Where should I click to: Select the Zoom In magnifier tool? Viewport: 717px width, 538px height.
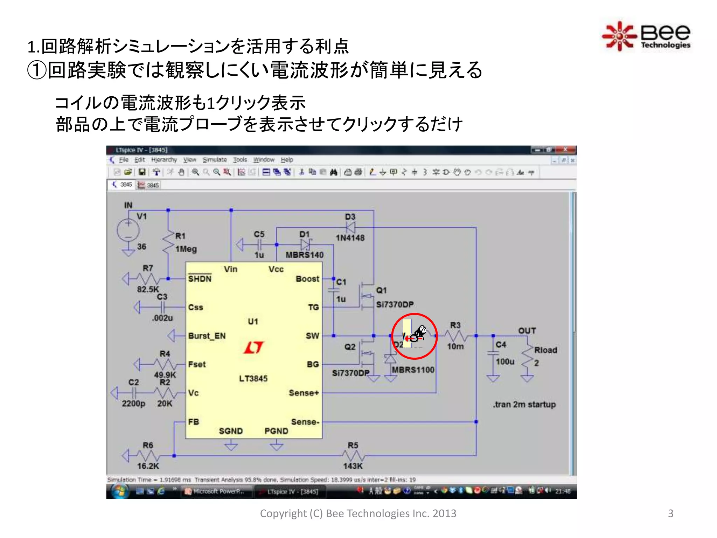click(x=195, y=172)
